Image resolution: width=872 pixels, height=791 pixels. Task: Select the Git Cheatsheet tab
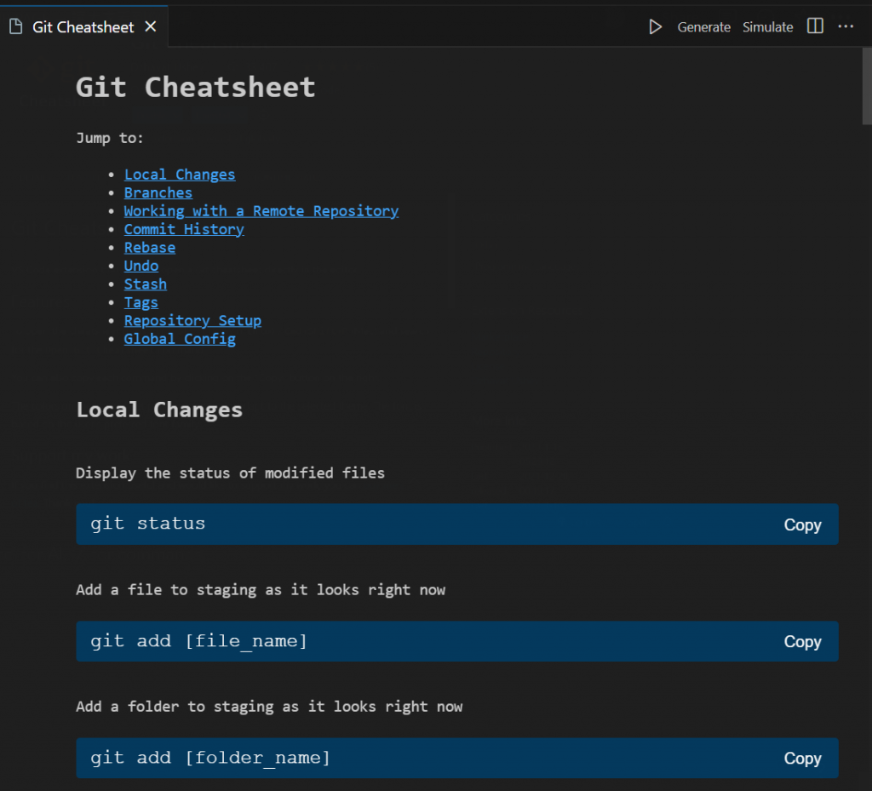[83, 26]
